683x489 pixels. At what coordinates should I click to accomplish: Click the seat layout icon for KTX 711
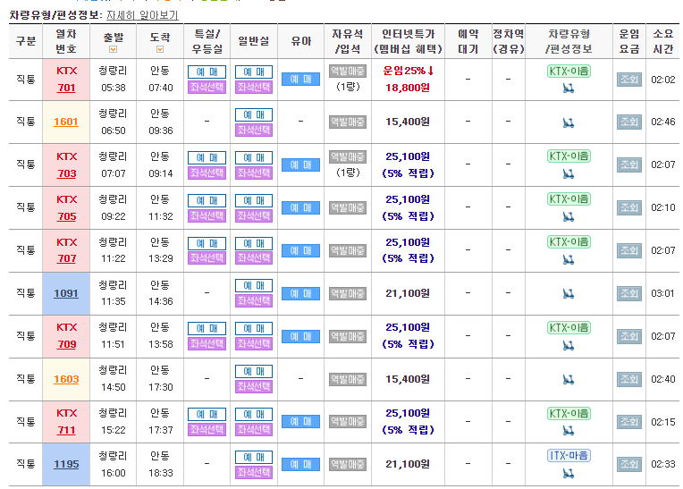pos(568,431)
